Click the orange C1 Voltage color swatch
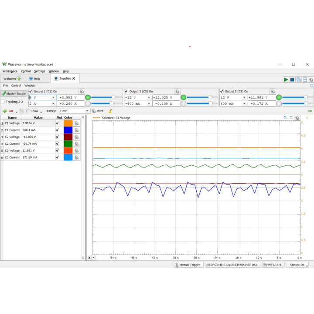This screenshot has width=314, height=314. [x=68, y=123]
